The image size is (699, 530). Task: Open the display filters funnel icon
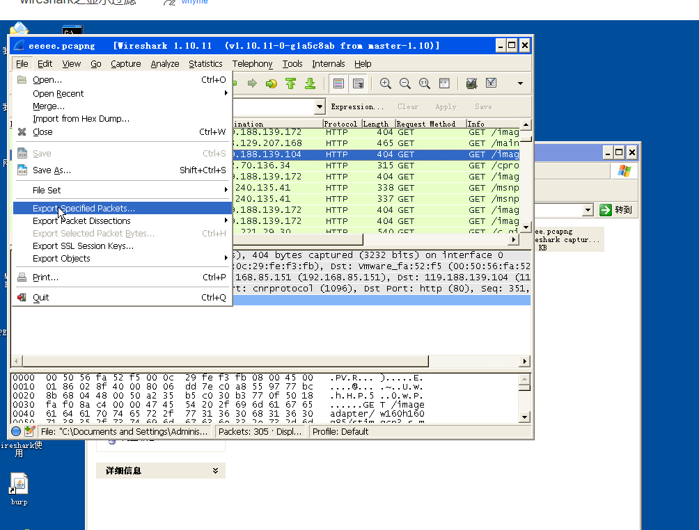[x=491, y=83]
